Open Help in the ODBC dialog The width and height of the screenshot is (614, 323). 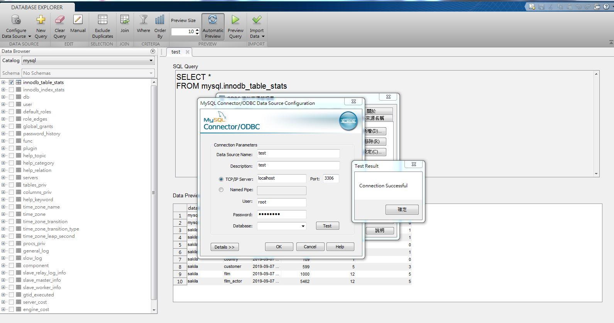pyautogui.click(x=340, y=247)
